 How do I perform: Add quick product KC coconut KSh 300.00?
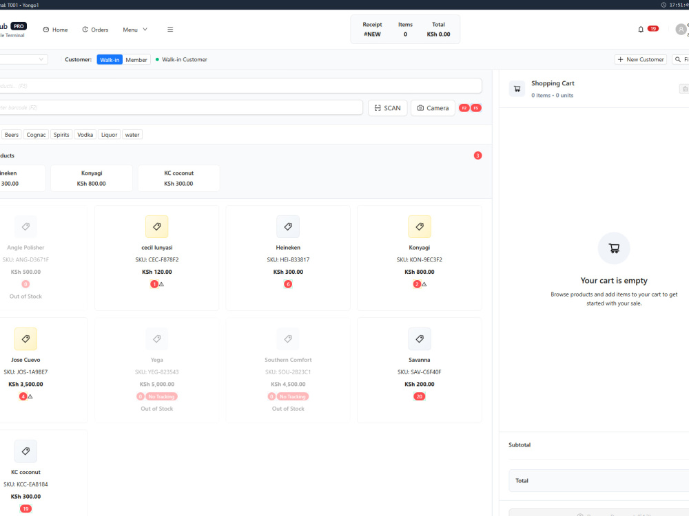click(179, 178)
